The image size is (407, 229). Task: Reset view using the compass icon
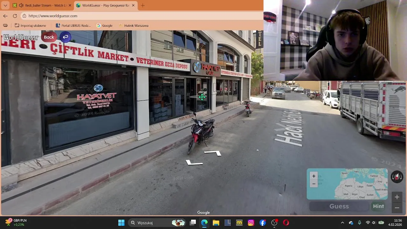[x=397, y=177]
